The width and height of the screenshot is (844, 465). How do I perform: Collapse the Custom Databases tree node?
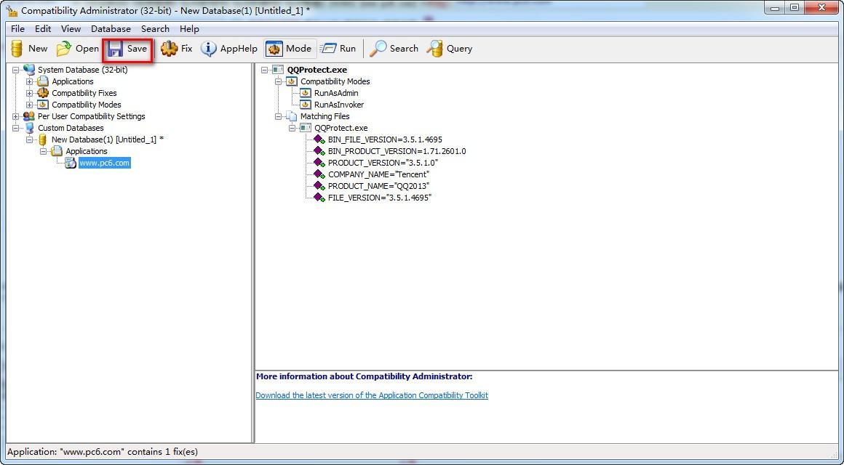click(15, 129)
